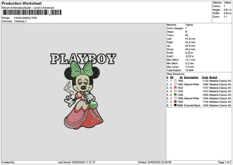The width and height of the screenshot is (233, 165).
Task: Click the Up value 52.6 mm
Action: pos(190,46)
